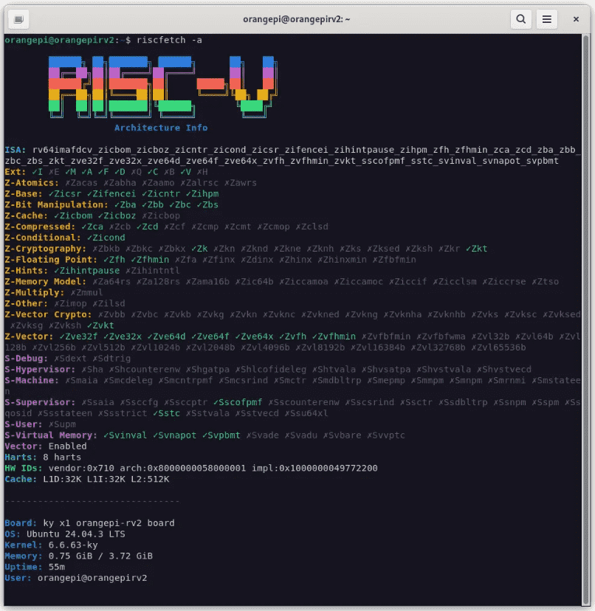Click the Ubuntu 24.04.3 LTS text

click(x=75, y=534)
